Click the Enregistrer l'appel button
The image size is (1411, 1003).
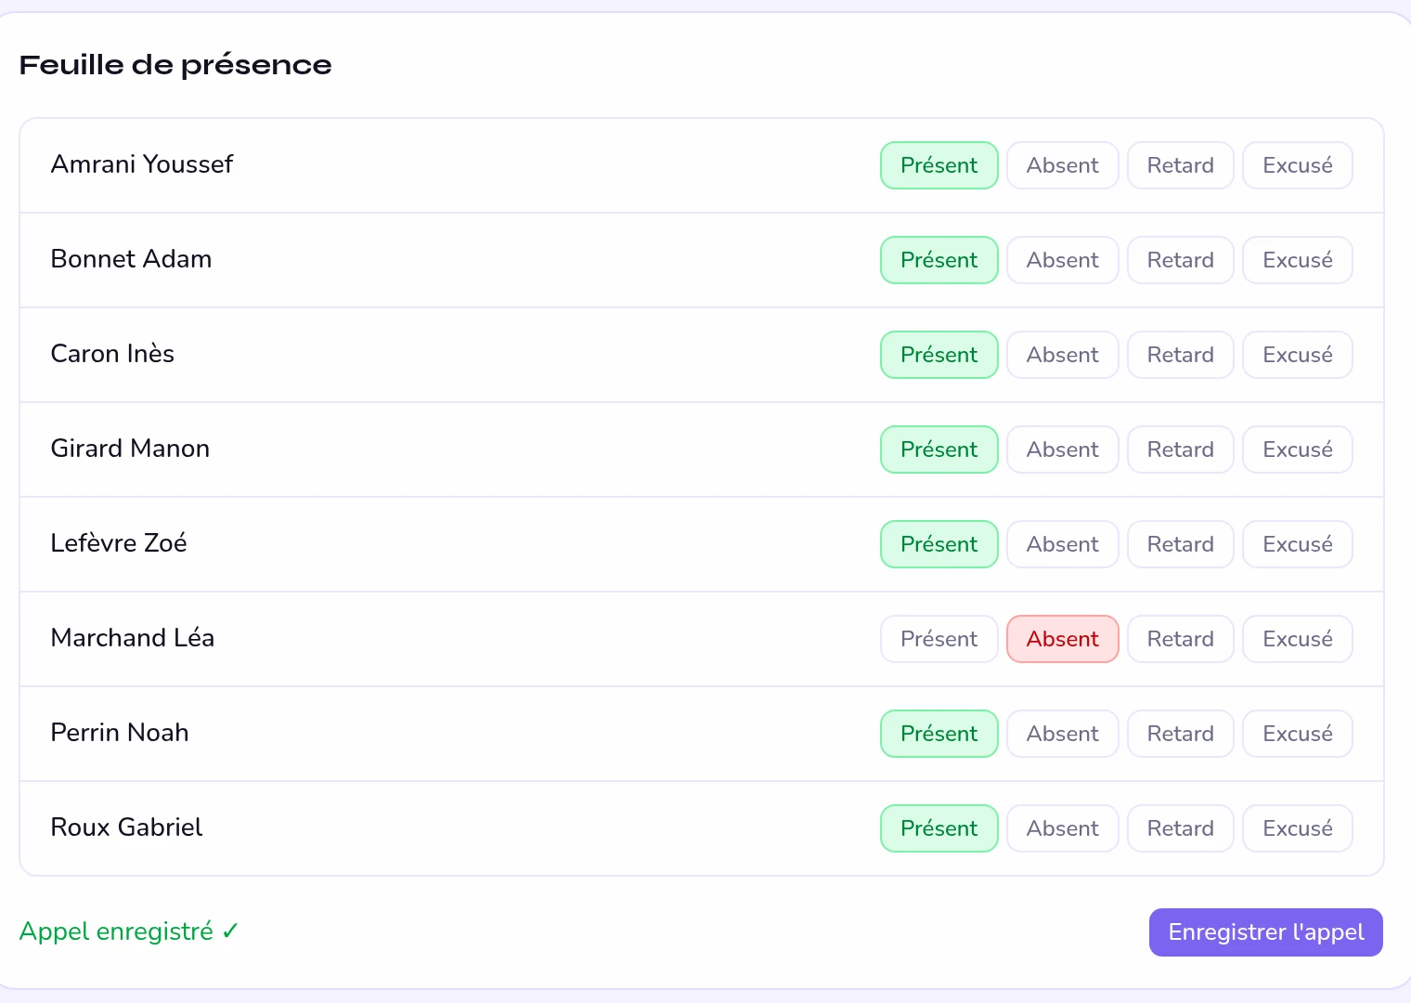[1265, 932]
